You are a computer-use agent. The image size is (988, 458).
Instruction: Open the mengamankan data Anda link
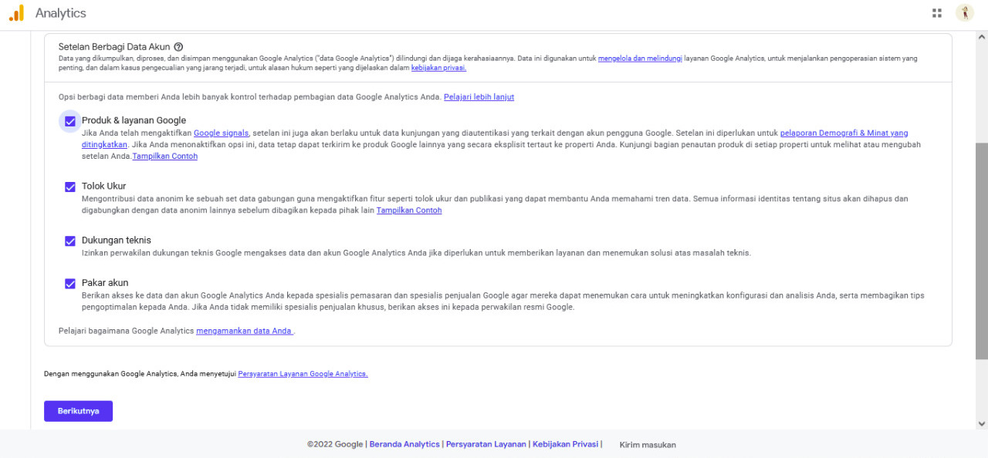tap(245, 332)
